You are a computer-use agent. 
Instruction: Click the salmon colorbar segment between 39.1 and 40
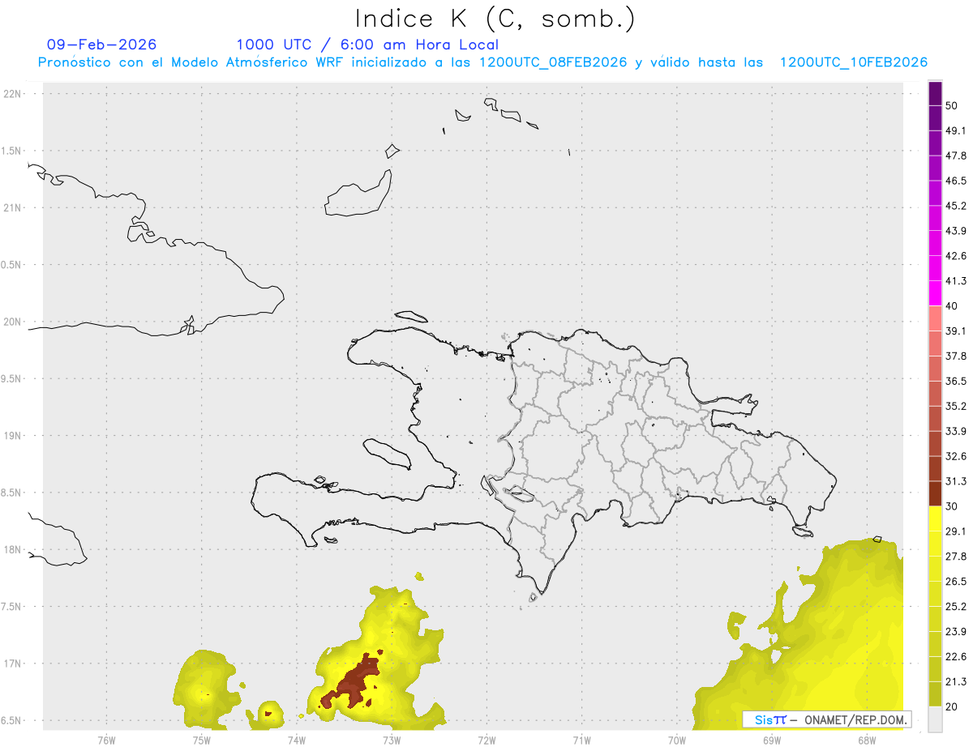[935, 318]
